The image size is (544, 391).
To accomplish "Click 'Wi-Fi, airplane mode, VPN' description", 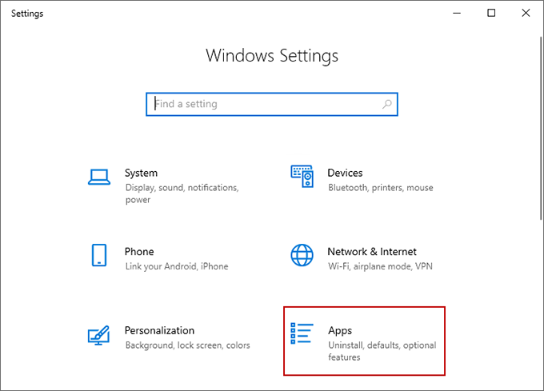I will click(x=380, y=266).
